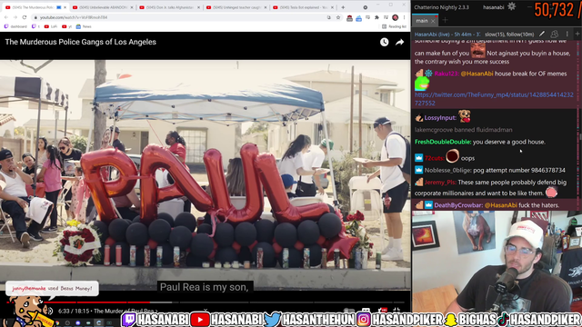Switch to the Tesla Bot explained tab
The image size is (582, 327).
[x=304, y=7]
